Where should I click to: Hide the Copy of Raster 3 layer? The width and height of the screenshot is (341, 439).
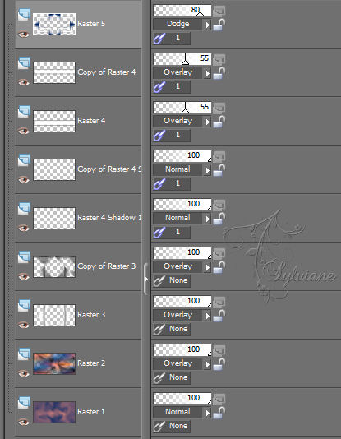tap(24, 276)
